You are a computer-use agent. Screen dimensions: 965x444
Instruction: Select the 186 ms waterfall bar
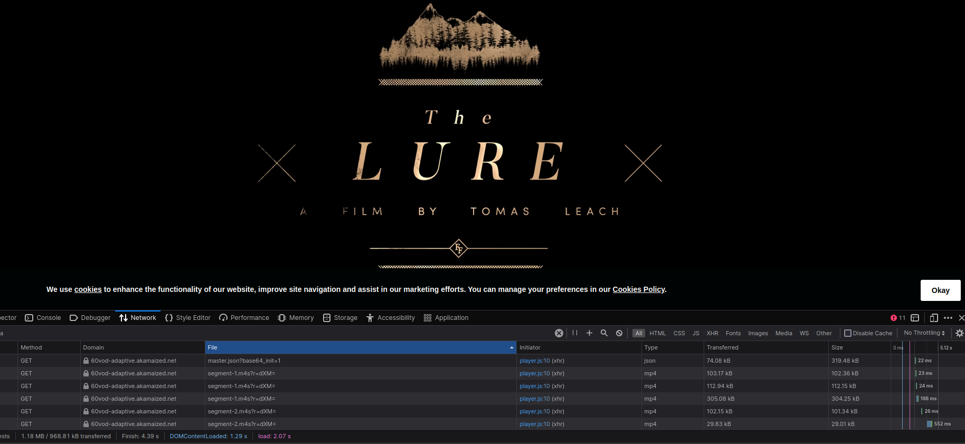click(918, 399)
